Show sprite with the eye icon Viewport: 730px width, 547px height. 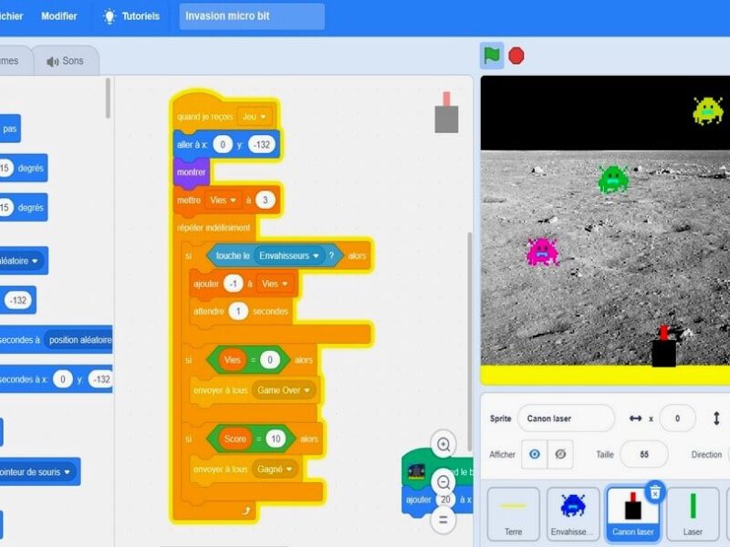coord(535,454)
